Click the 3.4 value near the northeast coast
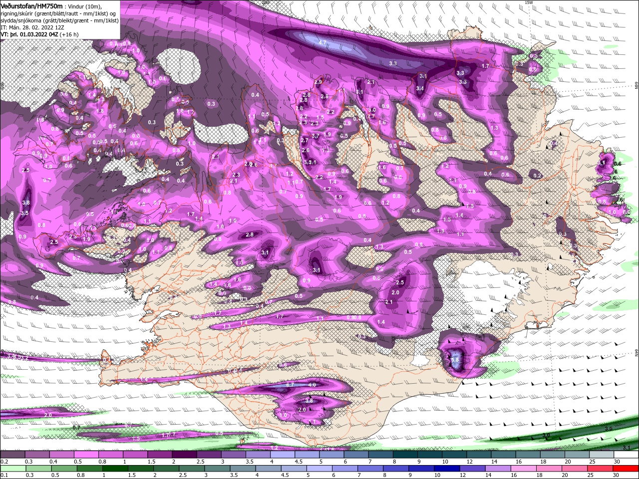The image size is (639, 479). [x=420, y=89]
